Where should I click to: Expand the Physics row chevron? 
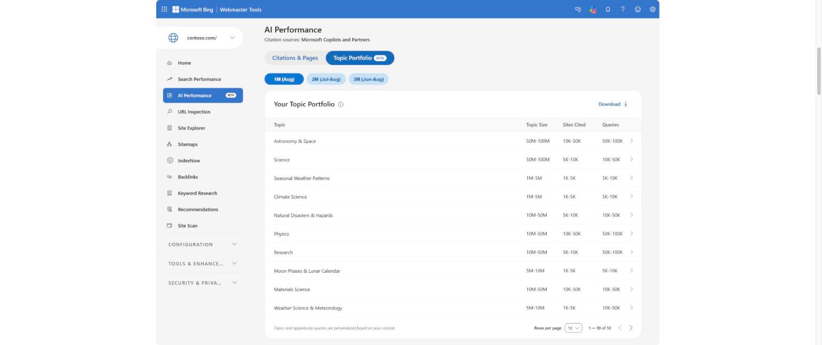[632, 233]
